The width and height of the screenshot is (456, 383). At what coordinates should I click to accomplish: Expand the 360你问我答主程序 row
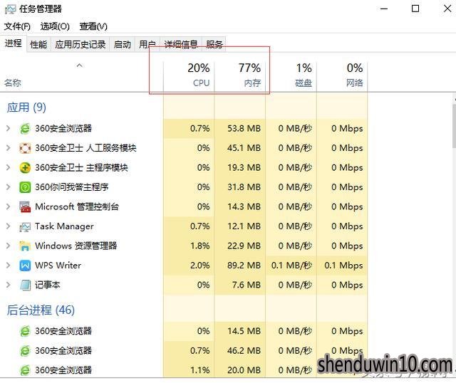[9, 187]
